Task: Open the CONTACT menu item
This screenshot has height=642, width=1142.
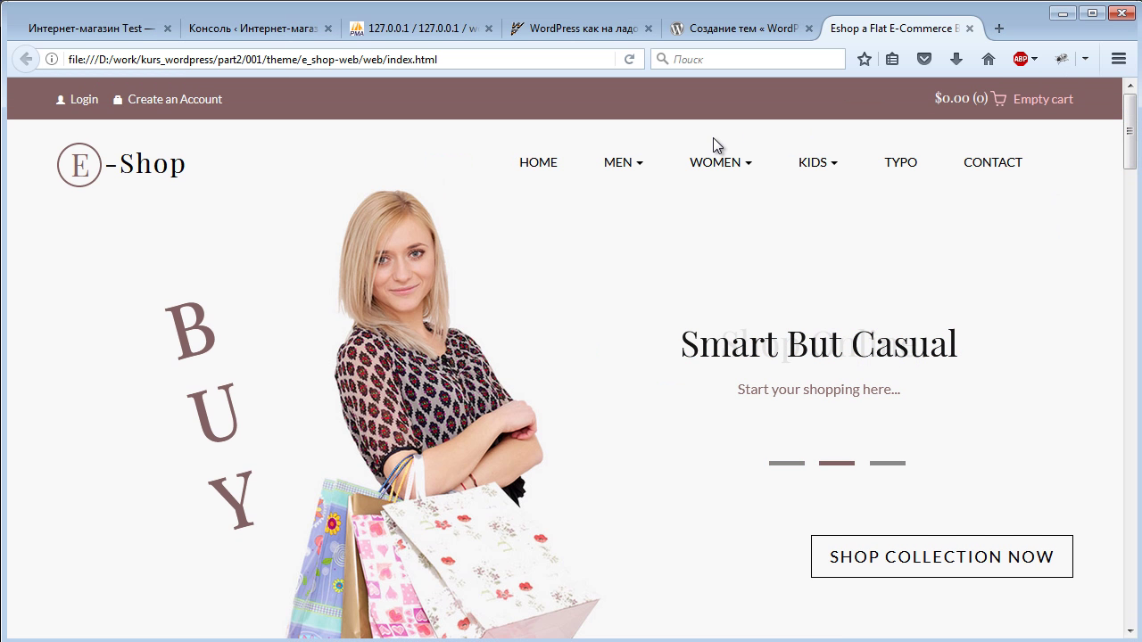Action: tap(993, 162)
